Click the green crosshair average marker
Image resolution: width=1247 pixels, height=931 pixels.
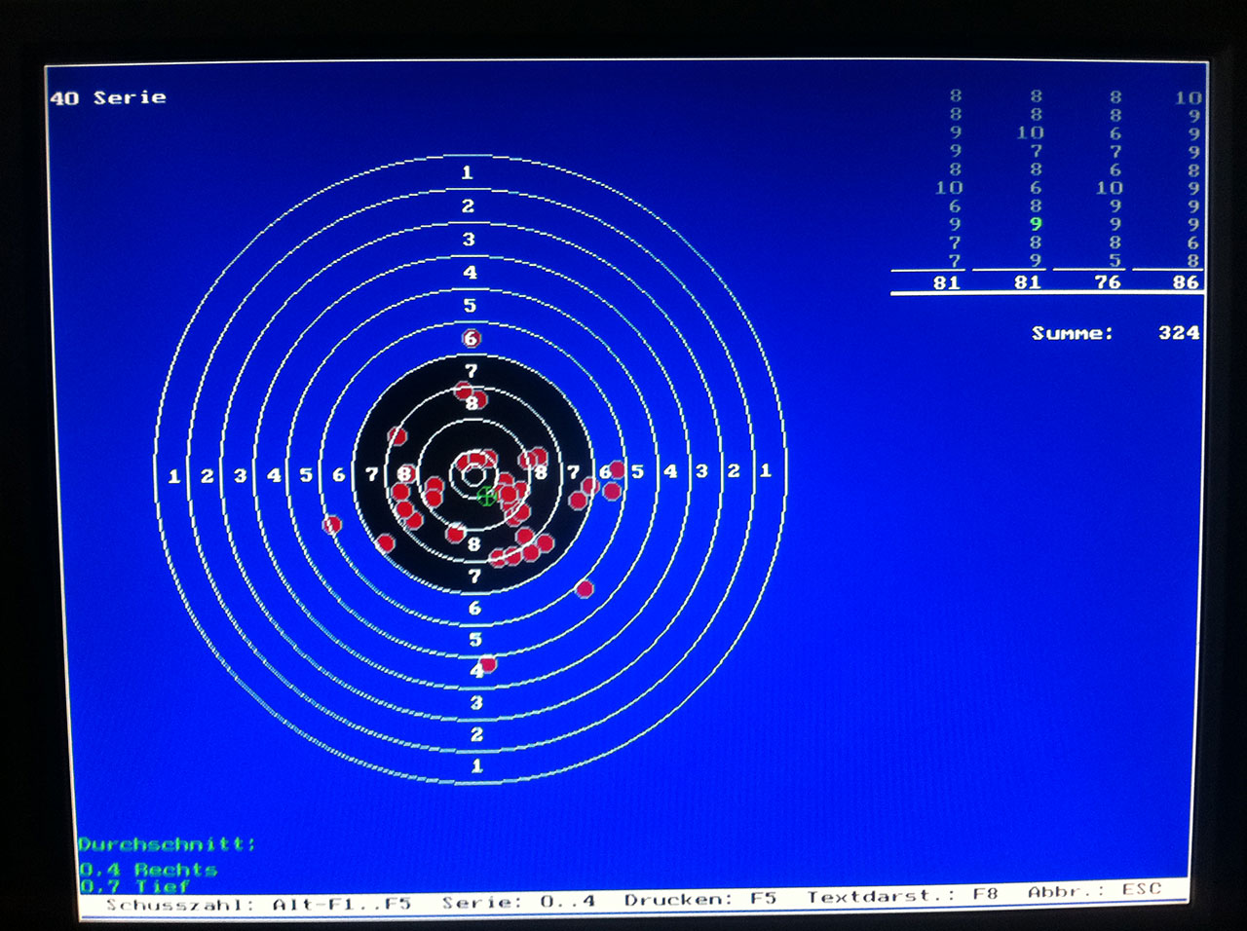tap(486, 497)
